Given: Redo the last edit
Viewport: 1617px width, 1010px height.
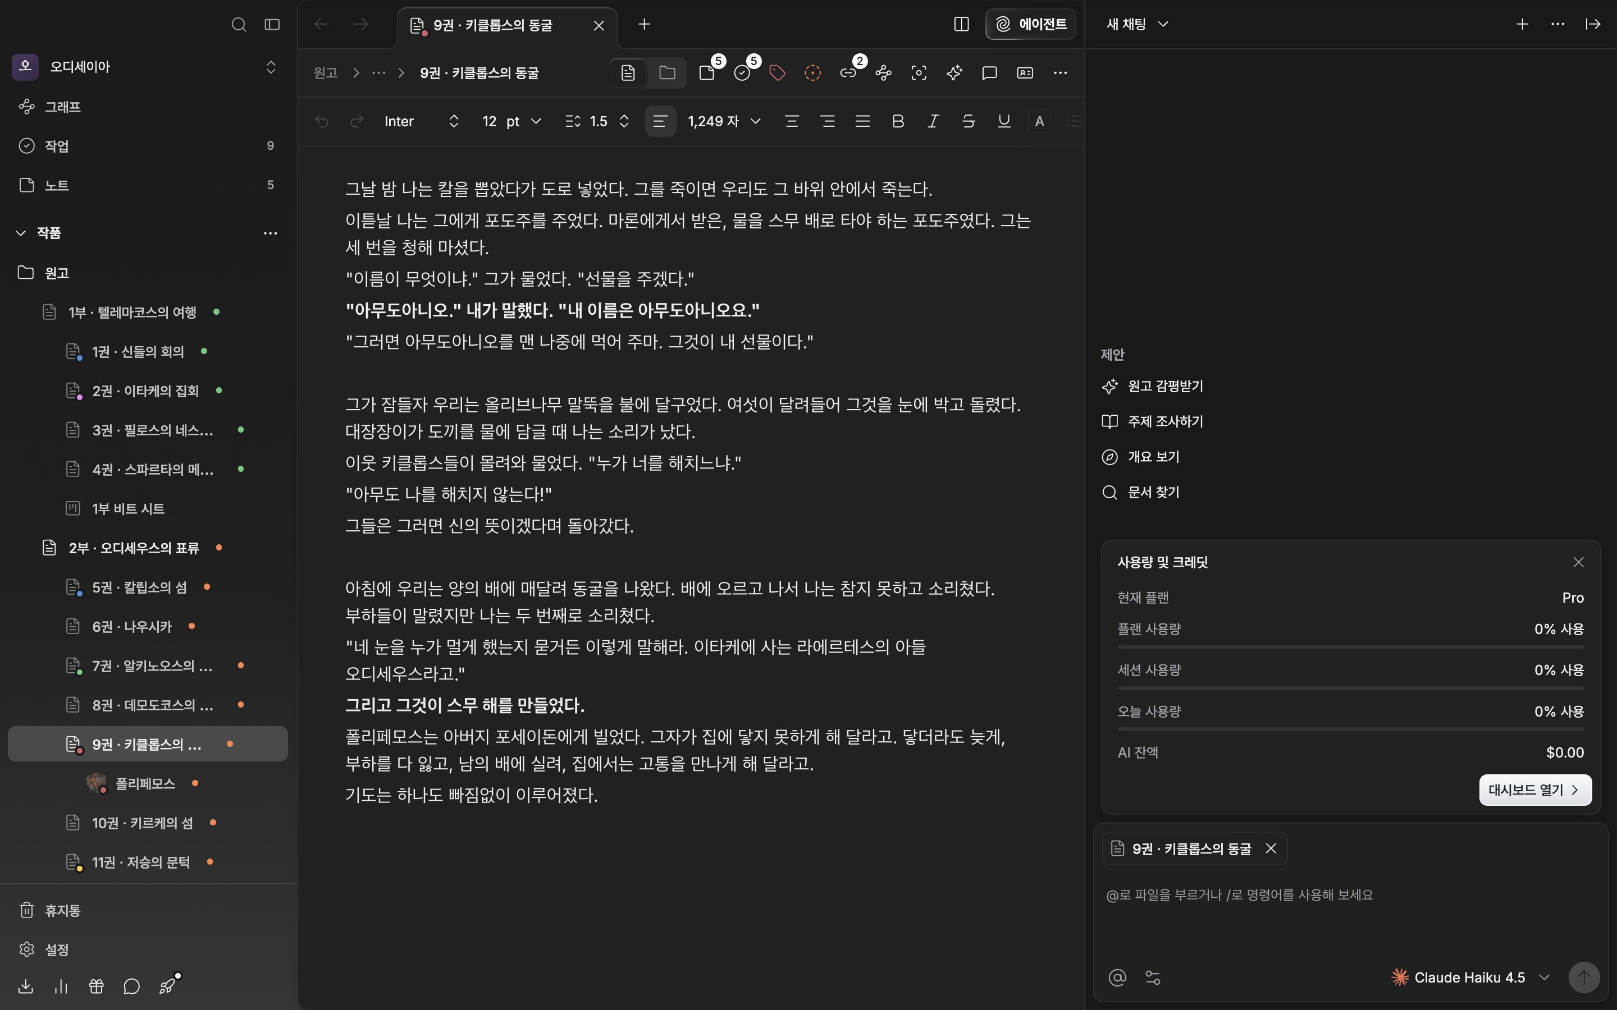Looking at the screenshot, I should [357, 121].
